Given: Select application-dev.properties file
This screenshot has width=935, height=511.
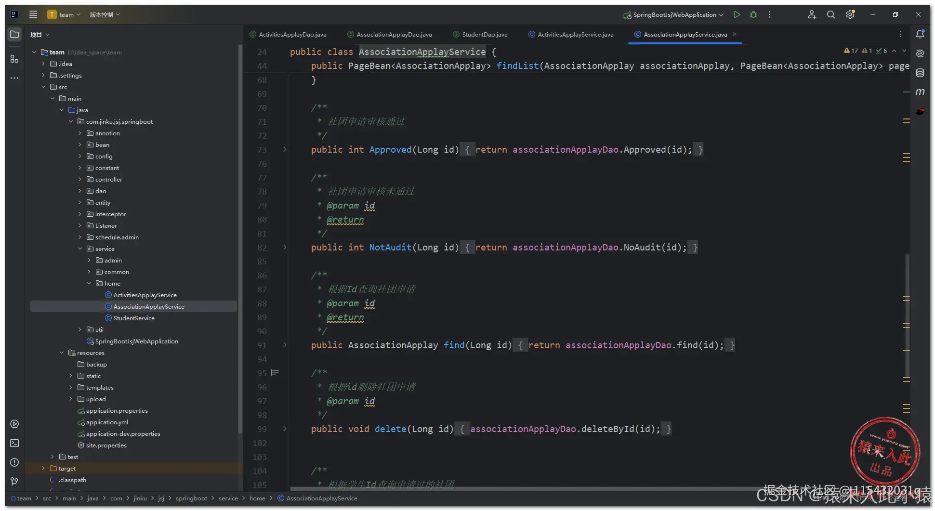Looking at the screenshot, I should (123, 433).
